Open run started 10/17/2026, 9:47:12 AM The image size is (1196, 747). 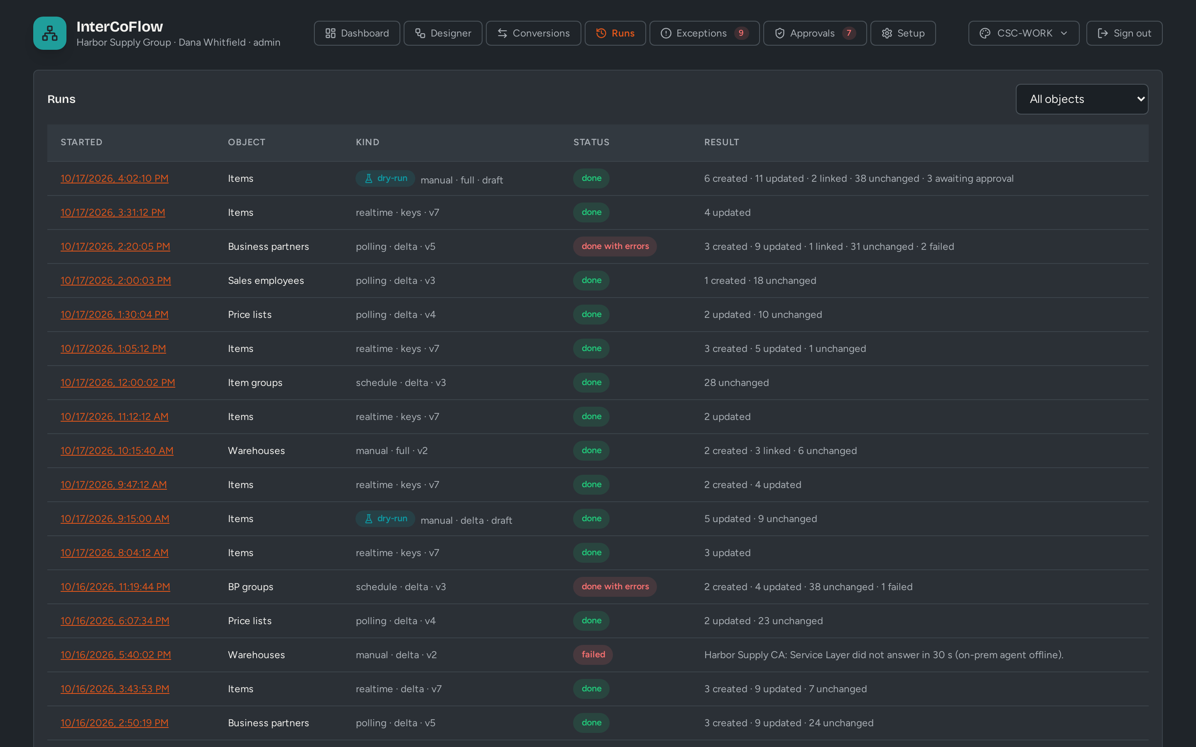tap(114, 485)
